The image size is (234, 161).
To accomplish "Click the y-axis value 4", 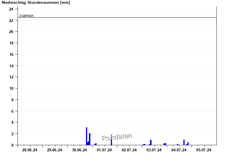I will 12,122.
